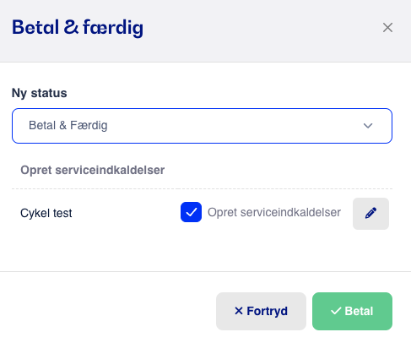
Task: Click the white tick inside the blue checkbox
Action: click(191, 212)
